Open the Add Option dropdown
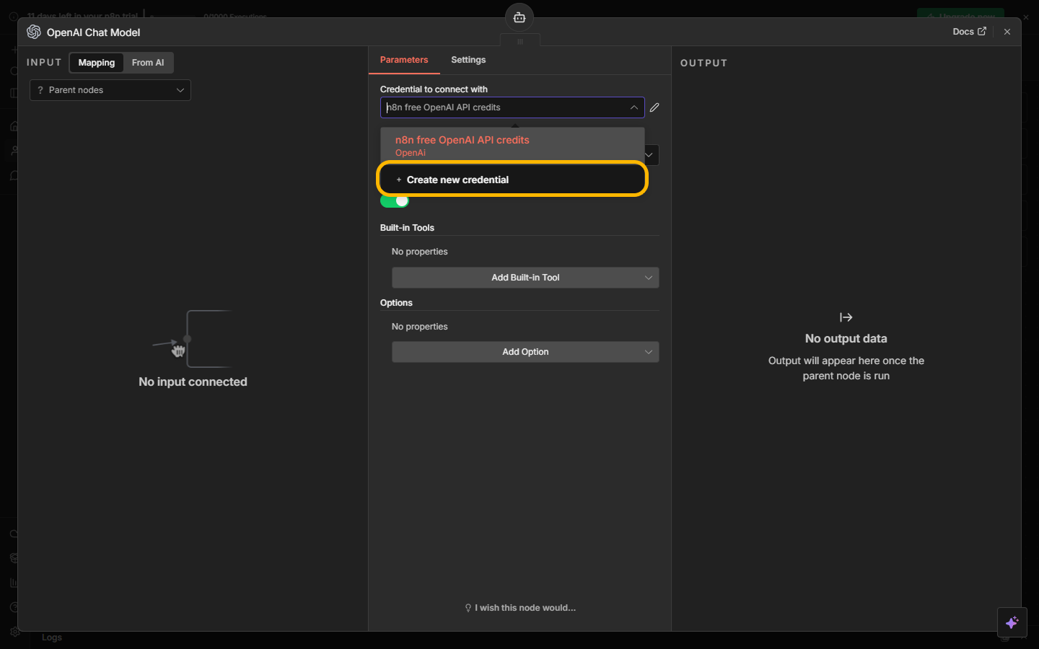This screenshot has width=1039, height=649. 525,352
